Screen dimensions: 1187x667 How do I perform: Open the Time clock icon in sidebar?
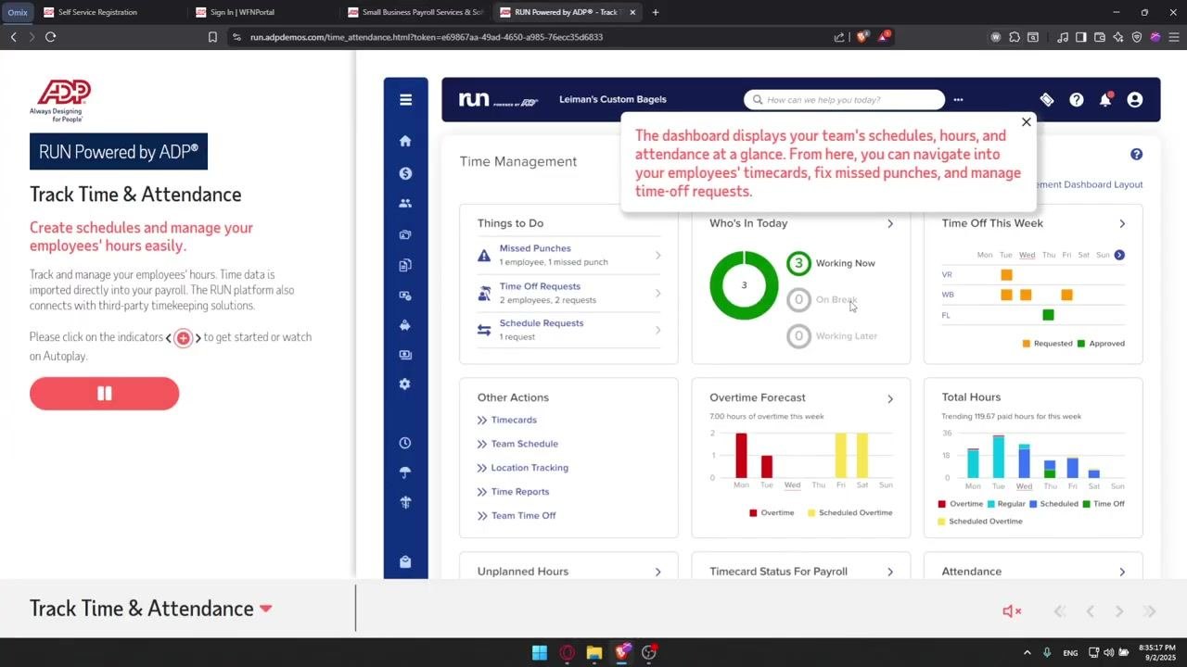pyautogui.click(x=405, y=443)
